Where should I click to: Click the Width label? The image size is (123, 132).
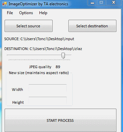click(x=17, y=90)
